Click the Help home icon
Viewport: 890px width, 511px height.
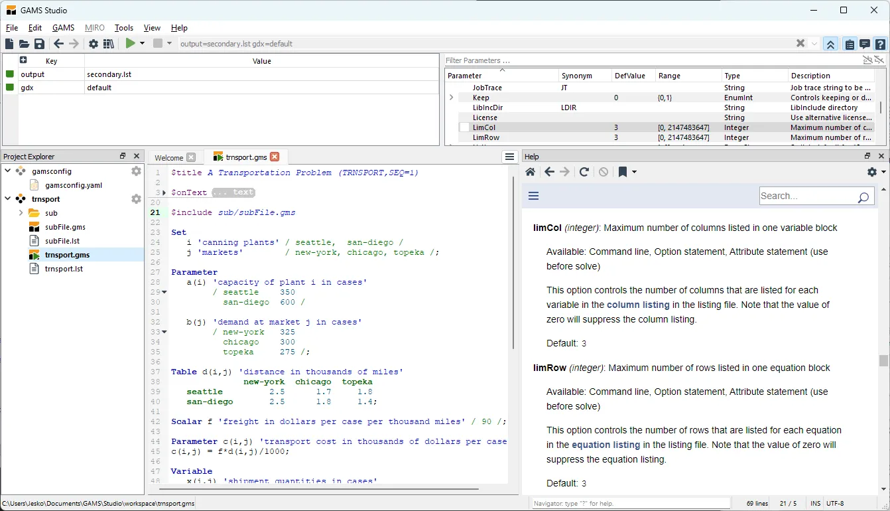[x=530, y=172]
